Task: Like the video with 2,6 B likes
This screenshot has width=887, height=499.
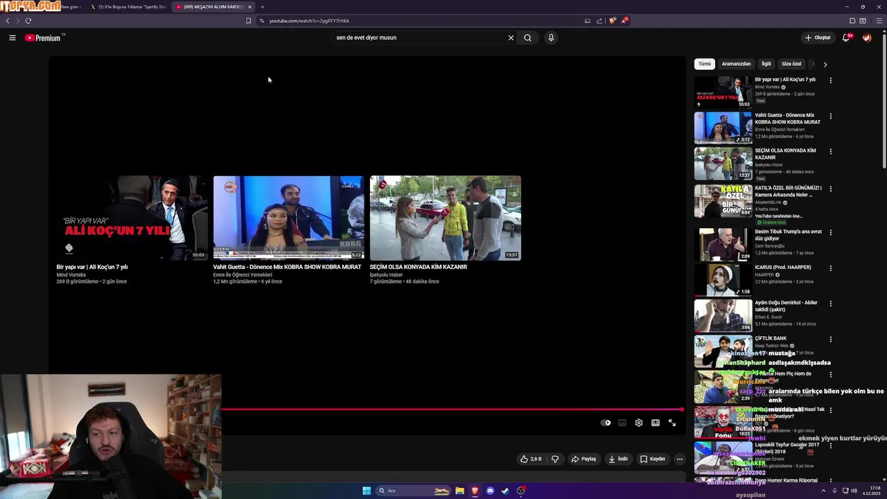Action: pos(531,459)
